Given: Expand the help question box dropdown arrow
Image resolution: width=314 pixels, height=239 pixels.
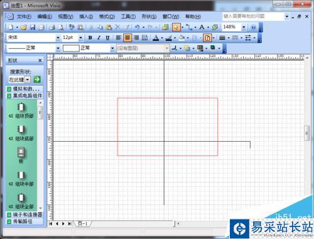Looking at the screenshot, I should [287, 16].
